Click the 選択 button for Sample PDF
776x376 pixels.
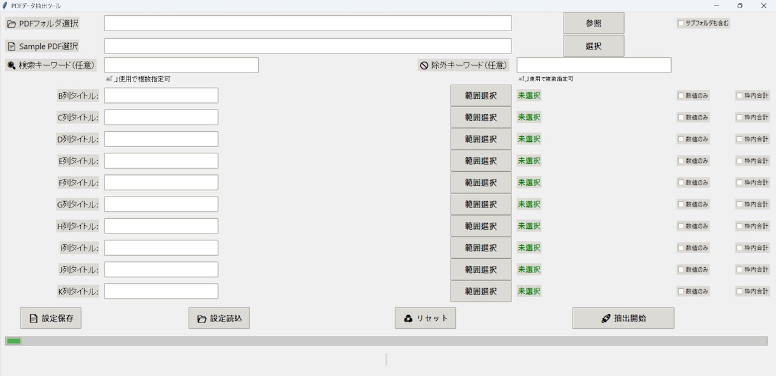click(593, 46)
